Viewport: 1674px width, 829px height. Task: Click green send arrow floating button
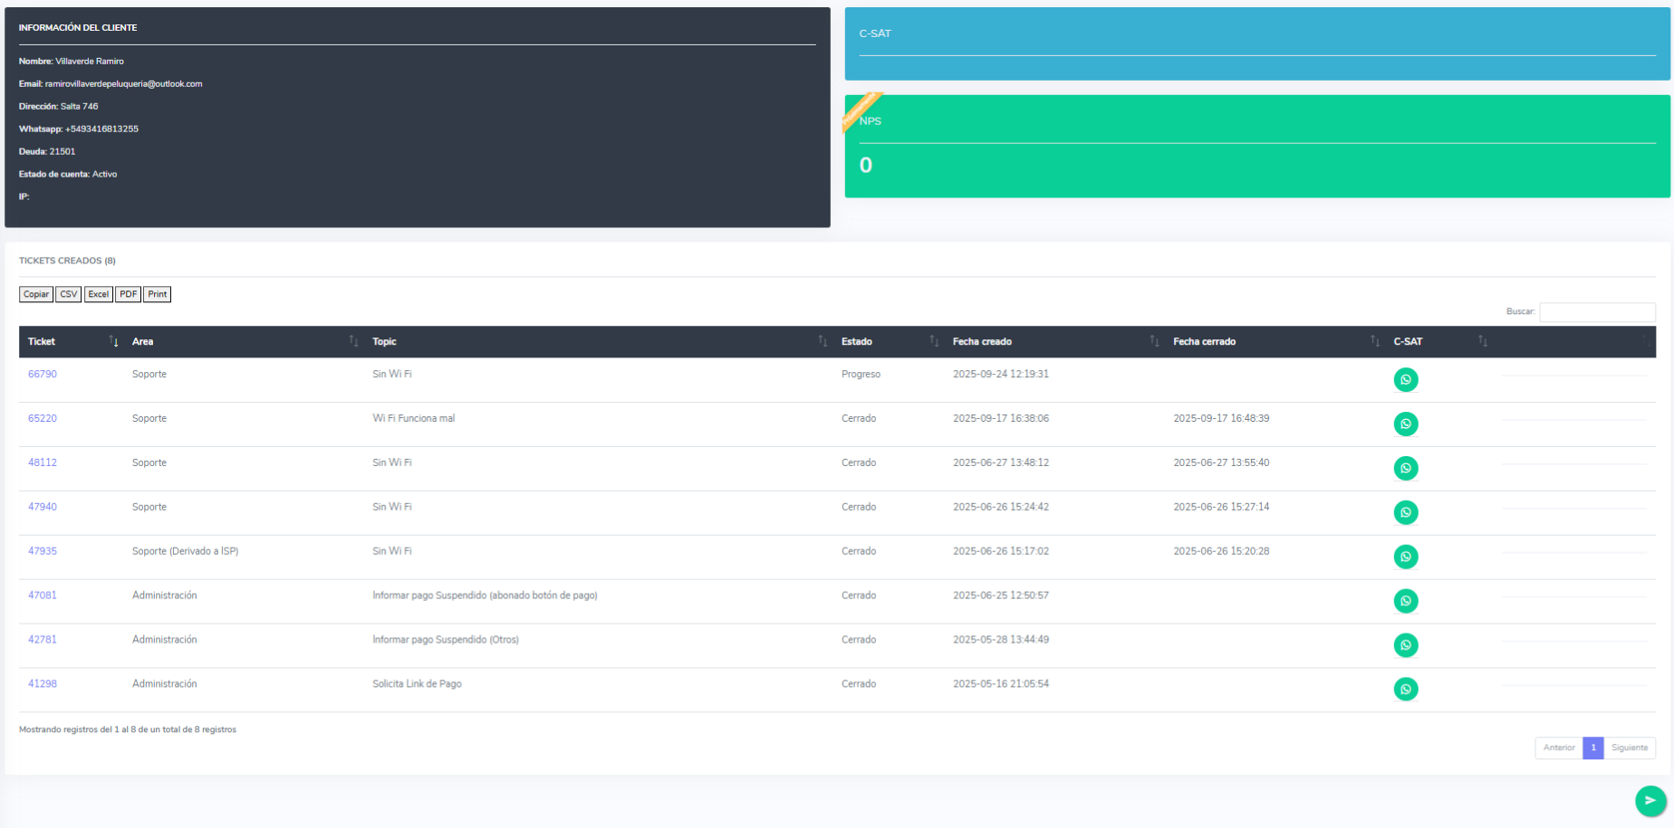click(1650, 801)
